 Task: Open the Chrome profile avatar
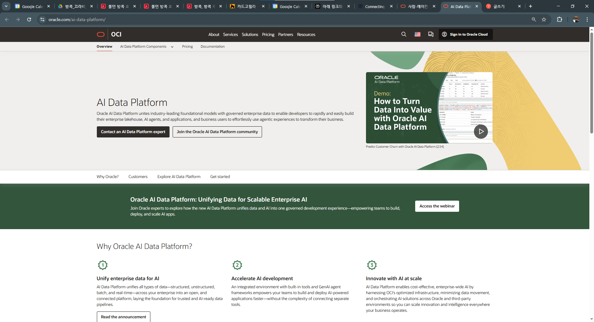pyautogui.click(x=576, y=20)
